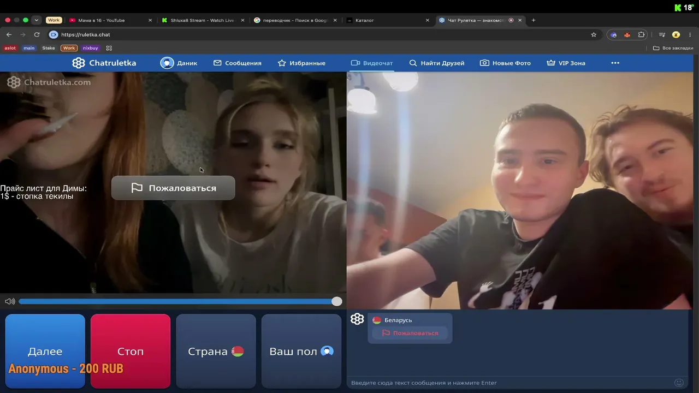699x393 pixels.
Task: Click the recording indicator on Чат Рулетка tab
Action: click(x=511, y=20)
